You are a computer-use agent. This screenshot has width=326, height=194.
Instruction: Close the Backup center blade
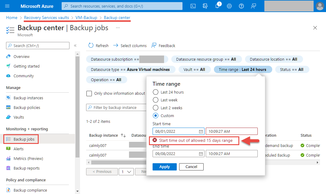(315, 28)
